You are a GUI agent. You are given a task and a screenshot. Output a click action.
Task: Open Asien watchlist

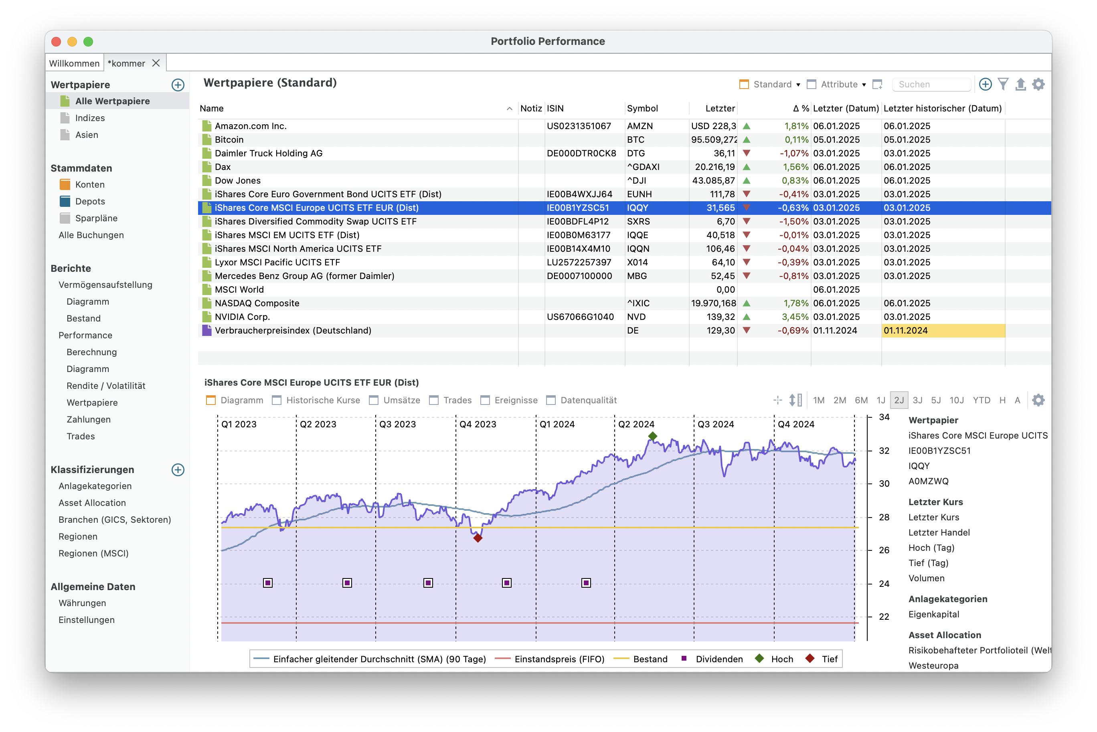click(x=86, y=134)
